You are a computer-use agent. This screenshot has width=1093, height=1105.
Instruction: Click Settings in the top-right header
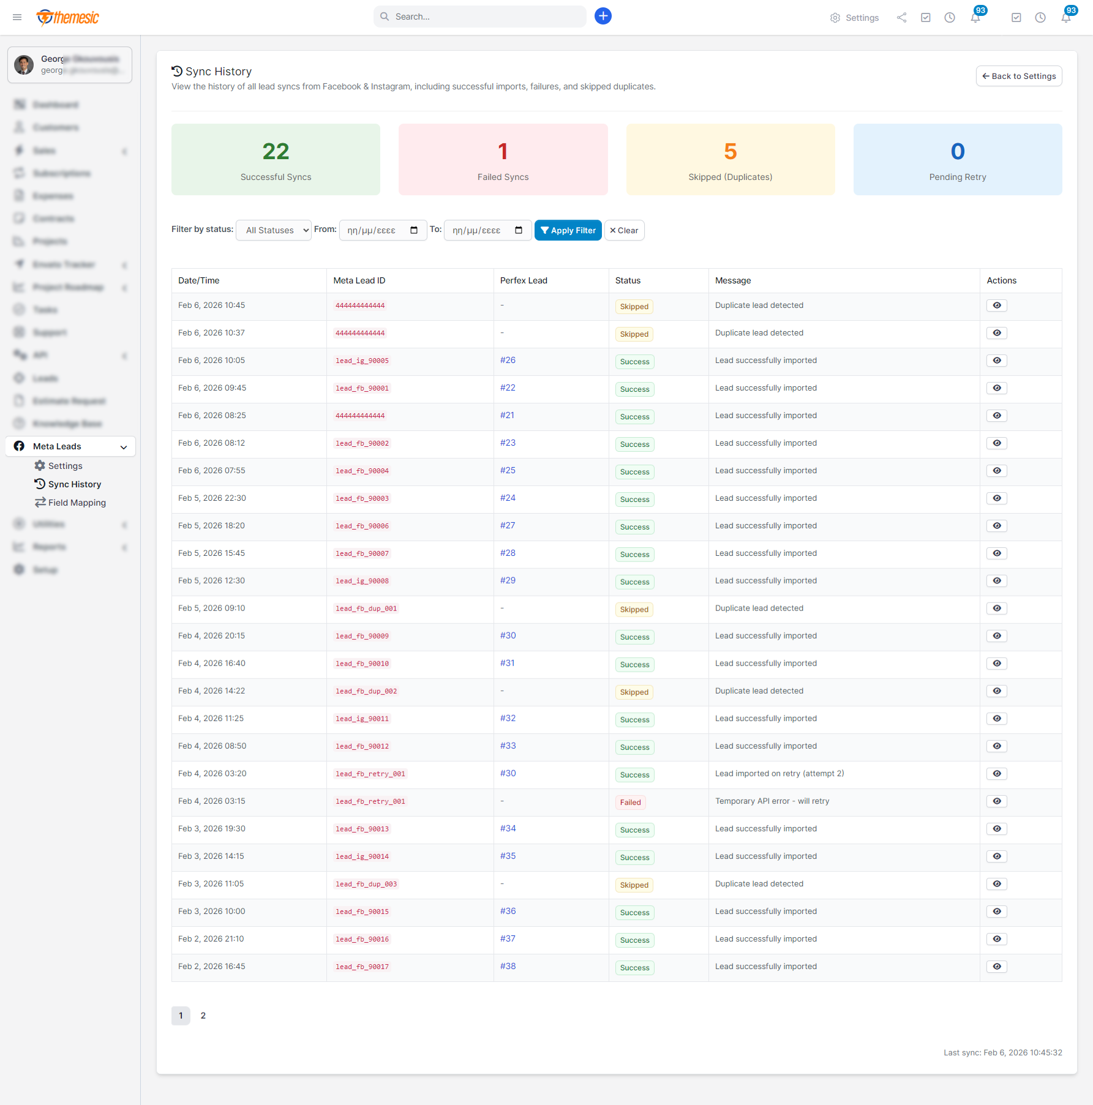tap(855, 18)
